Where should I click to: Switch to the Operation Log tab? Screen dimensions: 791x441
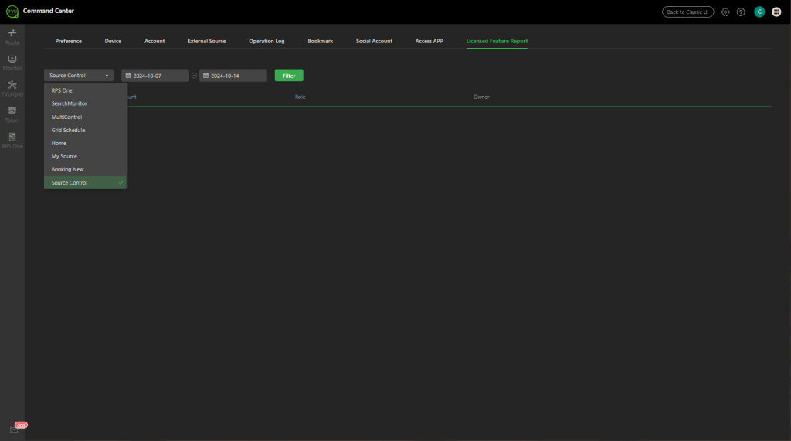click(x=266, y=41)
